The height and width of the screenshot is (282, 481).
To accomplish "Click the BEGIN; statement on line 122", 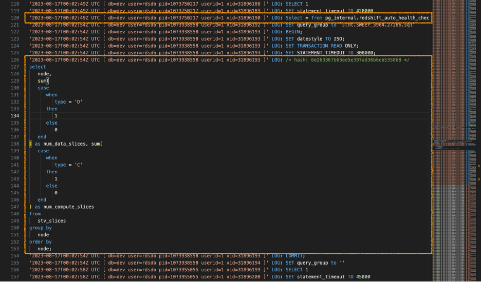I will (293, 32).
